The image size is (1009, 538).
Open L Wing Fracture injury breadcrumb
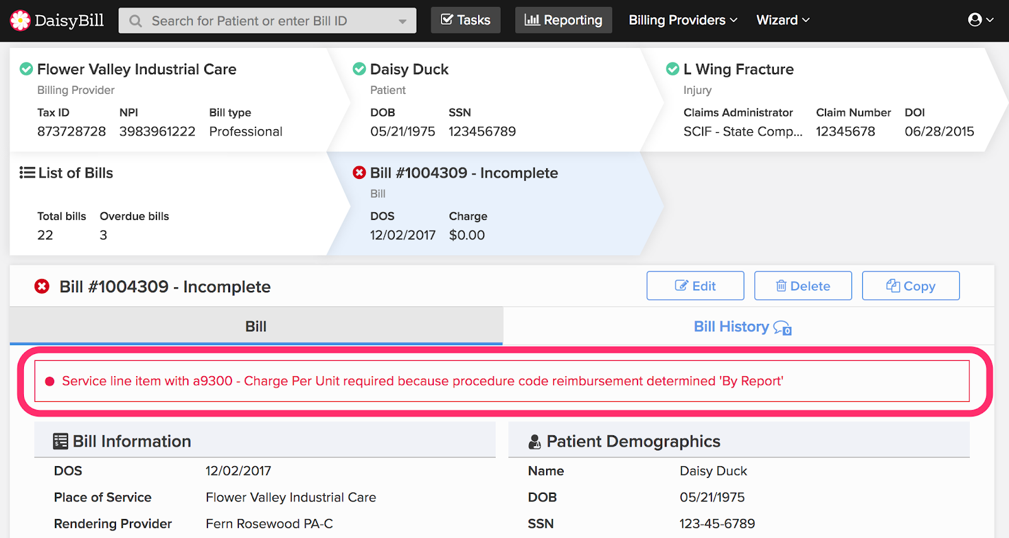coord(738,69)
